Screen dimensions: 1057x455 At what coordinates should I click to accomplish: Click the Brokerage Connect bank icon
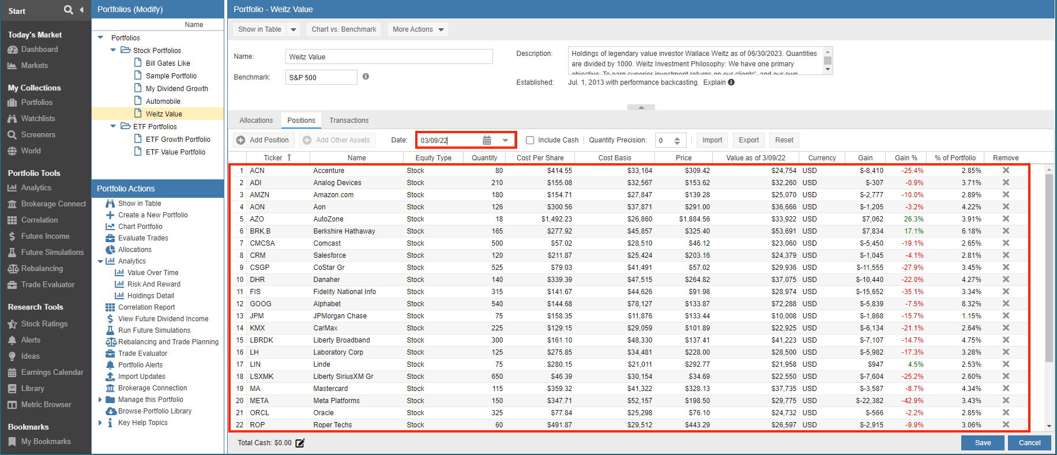pos(13,204)
